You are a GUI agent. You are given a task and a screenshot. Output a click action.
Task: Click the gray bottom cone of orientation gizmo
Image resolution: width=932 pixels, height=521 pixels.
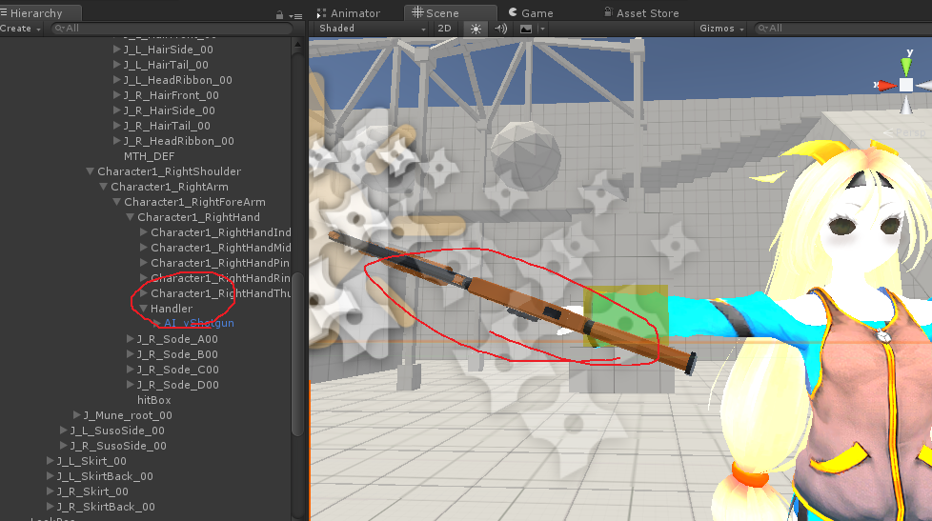point(906,105)
